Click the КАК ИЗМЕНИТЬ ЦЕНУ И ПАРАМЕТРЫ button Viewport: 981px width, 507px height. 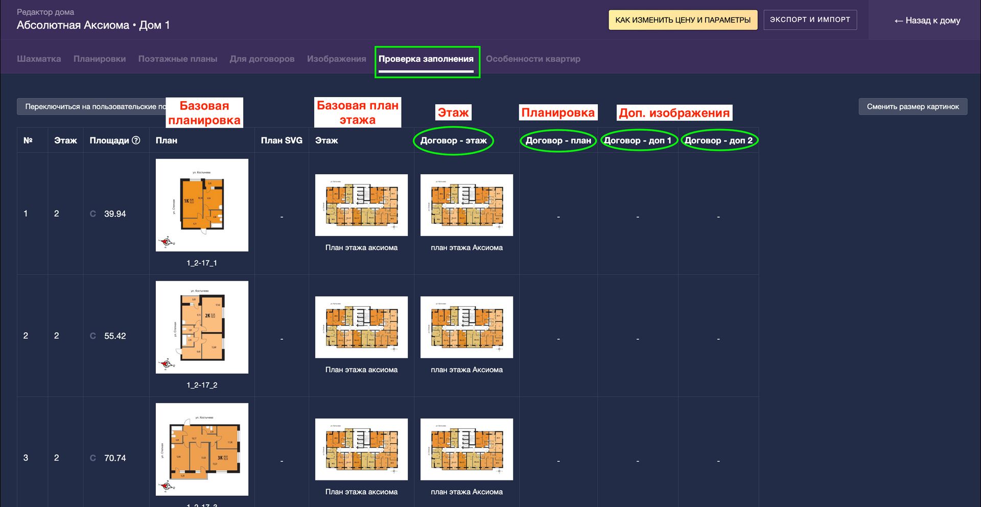[683, 20]
